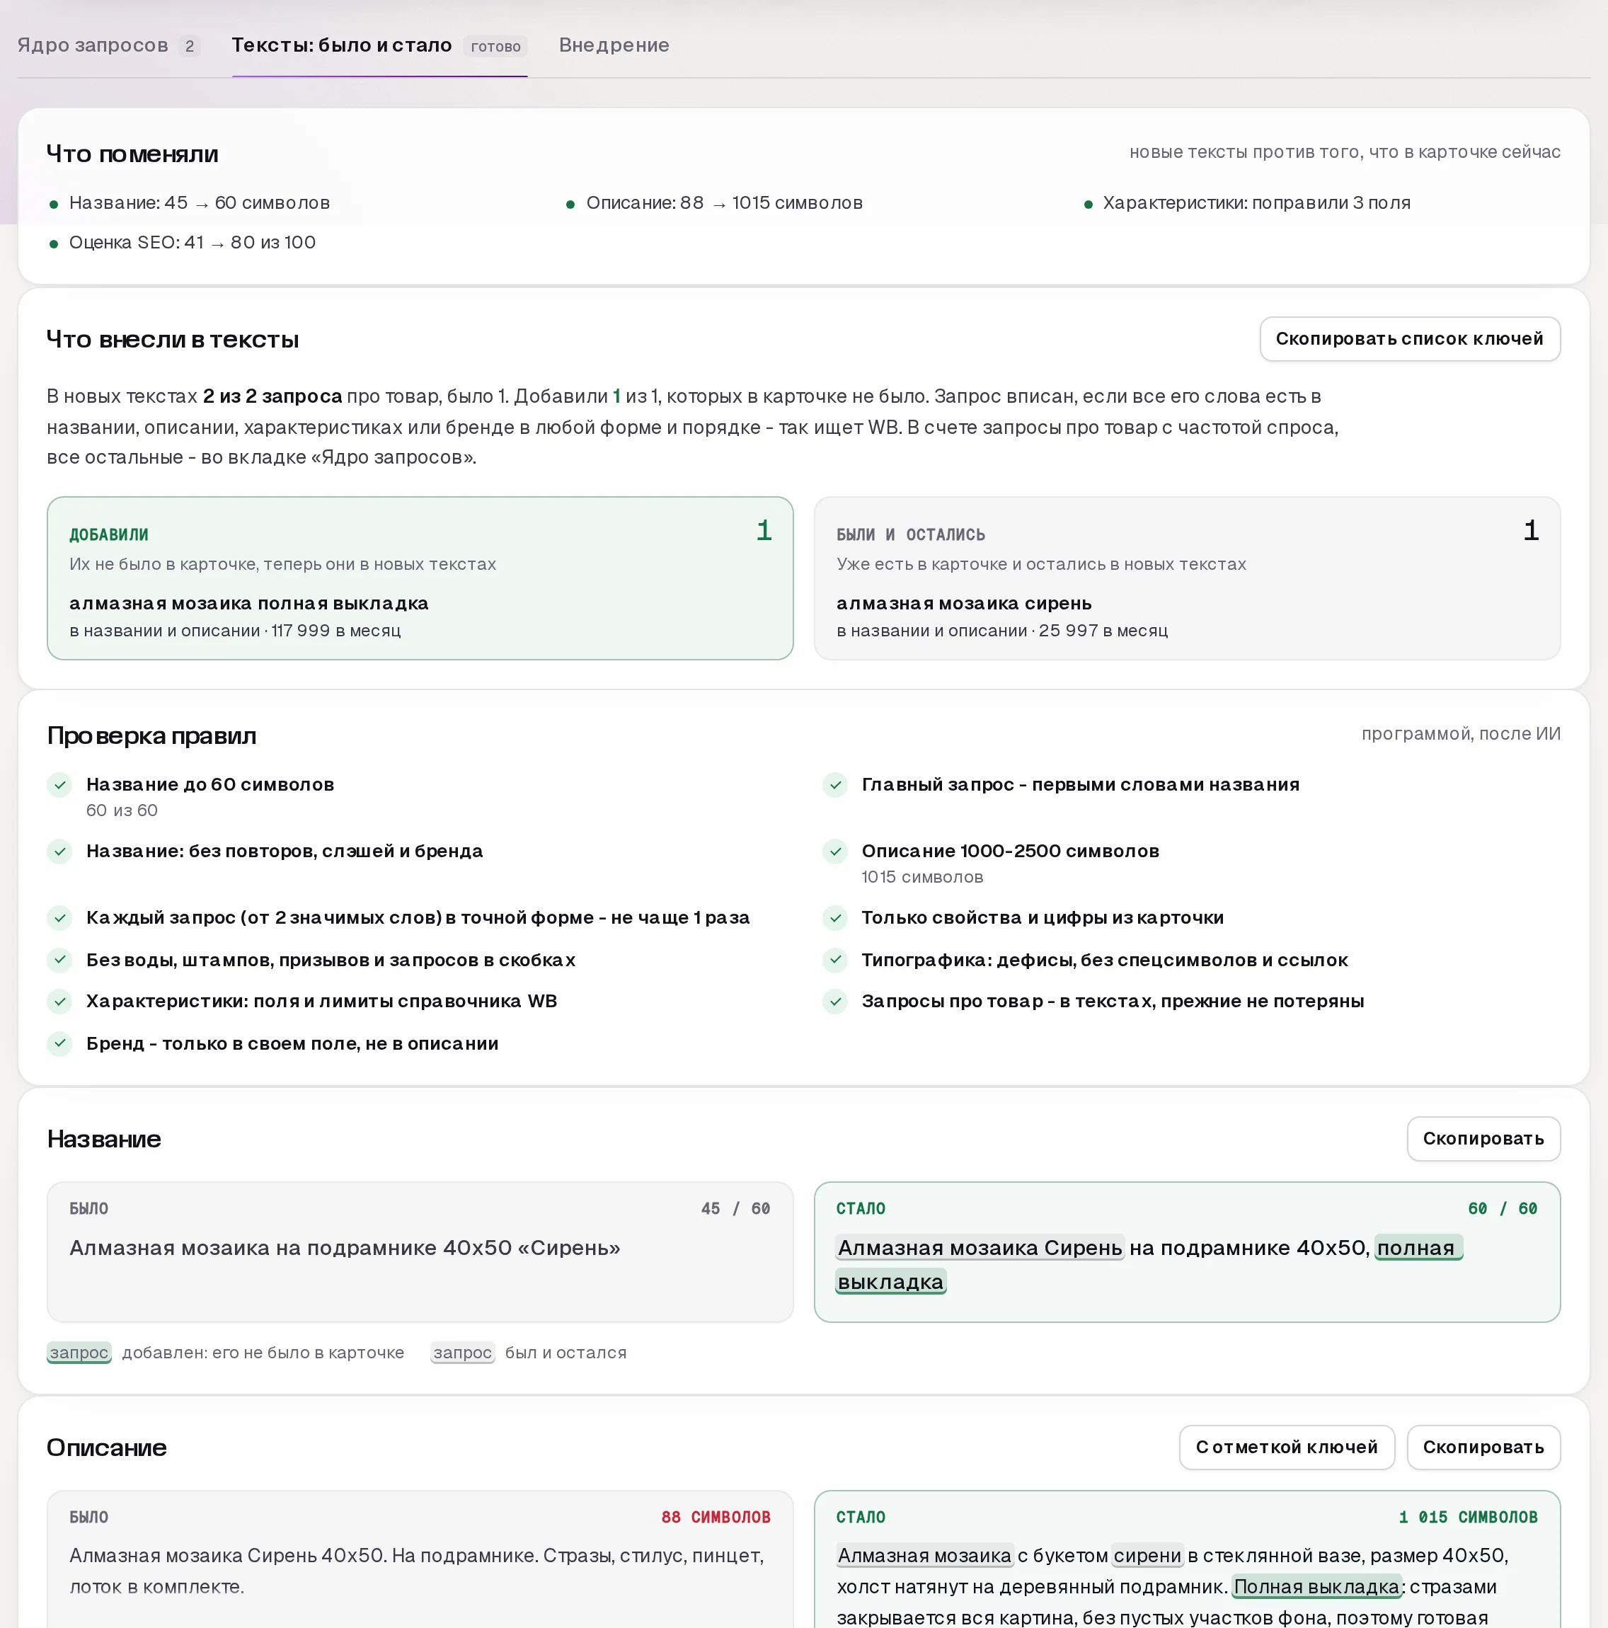The image size is (1608, 1628).
Task: Click check icon for «Главный запрос - первыми словами названия»
Action: coord(835,784)
